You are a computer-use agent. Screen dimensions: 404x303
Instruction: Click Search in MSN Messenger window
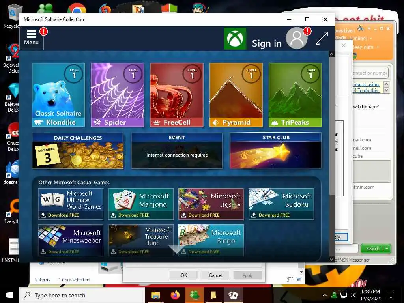coord(372,249)
